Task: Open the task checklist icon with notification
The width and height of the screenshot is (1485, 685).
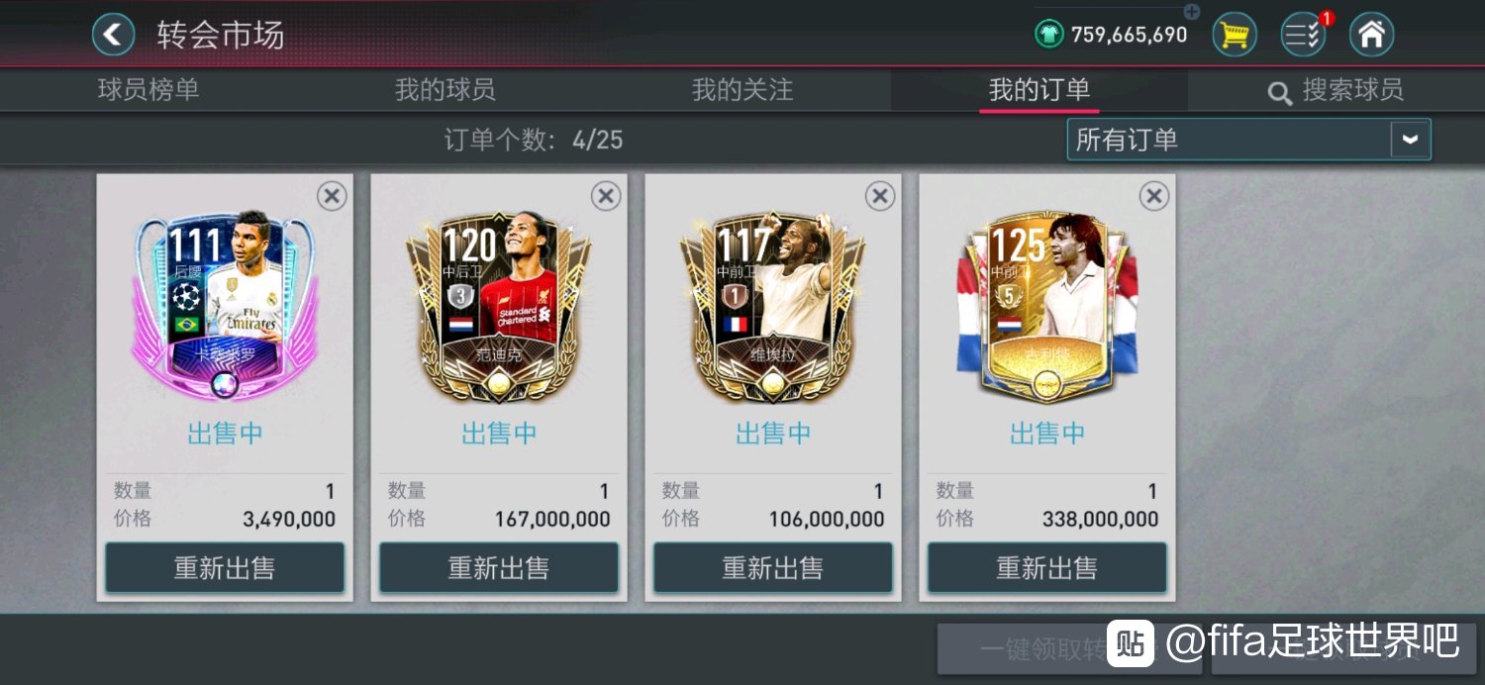Action: (1304, 35)
